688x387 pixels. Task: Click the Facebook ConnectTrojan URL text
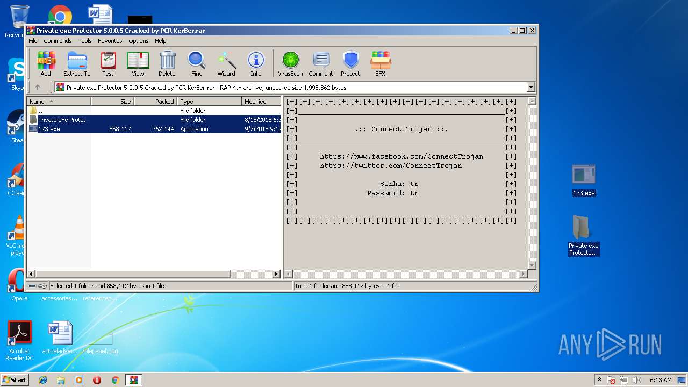[402, 156]
